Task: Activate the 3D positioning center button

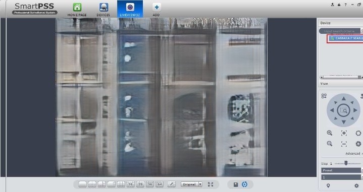Action: 343,110
